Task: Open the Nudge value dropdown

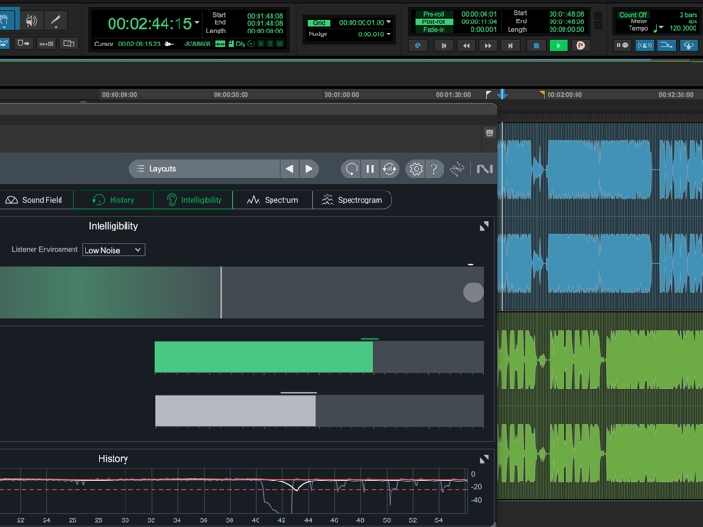Action: click(389, 33)
